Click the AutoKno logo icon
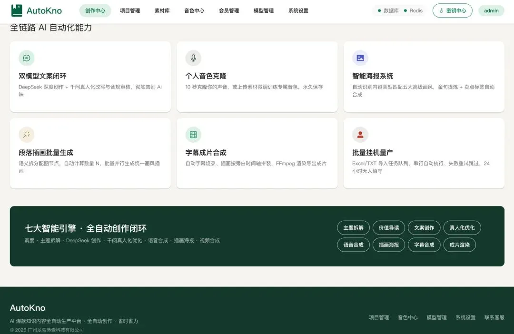Screen dimensions: 514x334 click(17, 10)
